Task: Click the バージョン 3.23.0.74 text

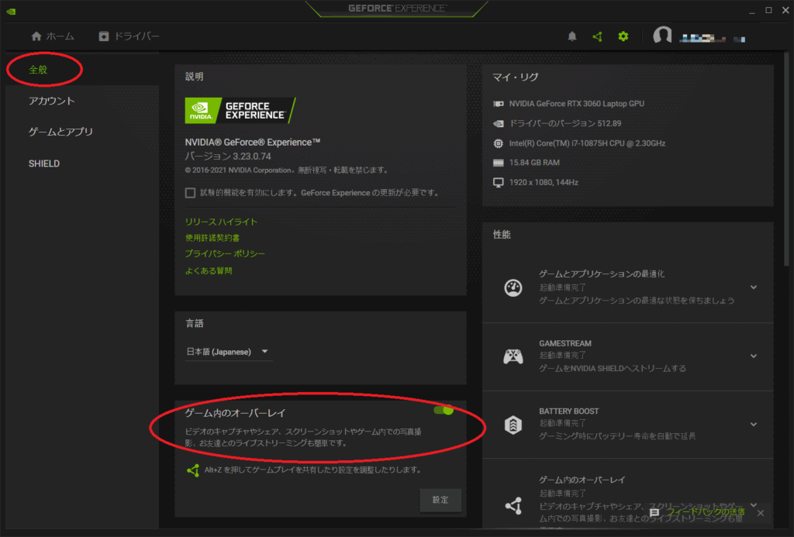Action: point(228,157)
